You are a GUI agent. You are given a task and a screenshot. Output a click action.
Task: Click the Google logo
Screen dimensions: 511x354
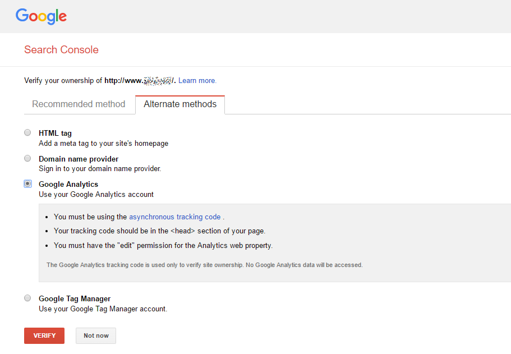41,17
